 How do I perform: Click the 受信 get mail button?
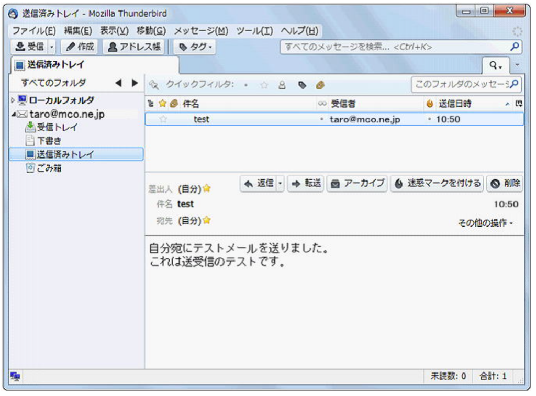pos(30,47)
